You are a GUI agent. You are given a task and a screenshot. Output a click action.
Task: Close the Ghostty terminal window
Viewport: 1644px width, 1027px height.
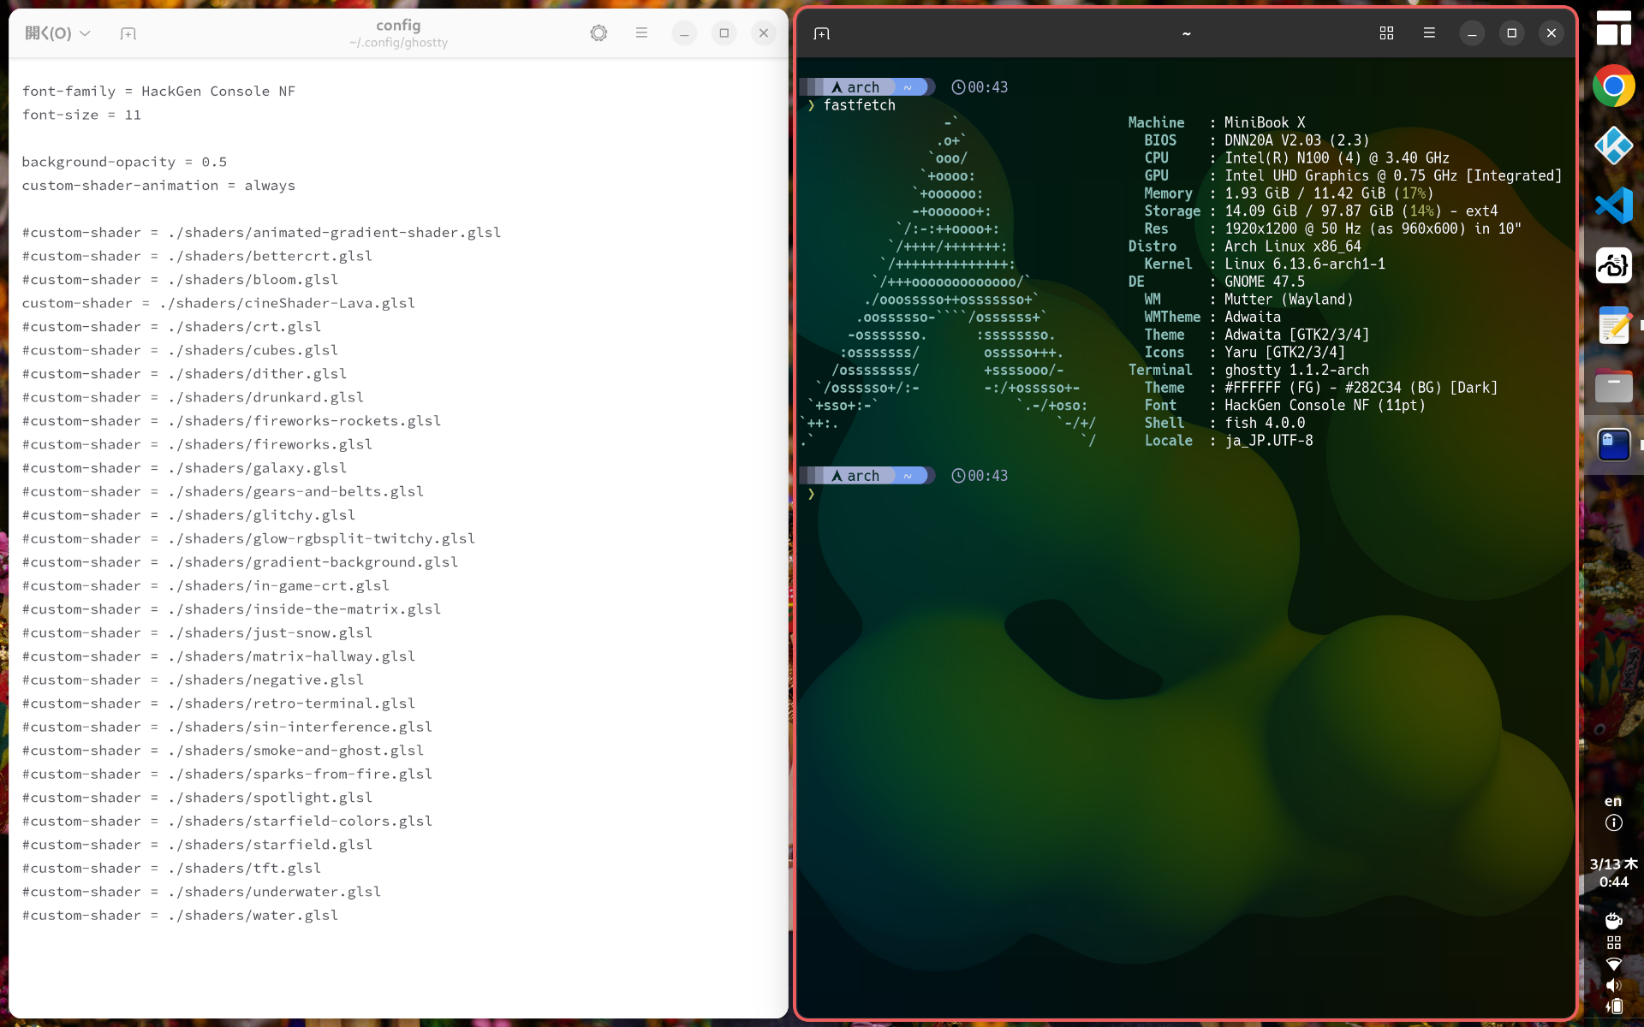tap(1552, 33)
